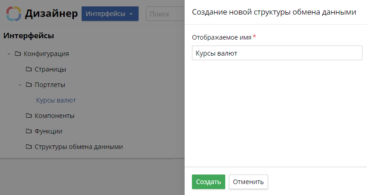Click the Дизайнер app logo icon

(x=14, y=14)
